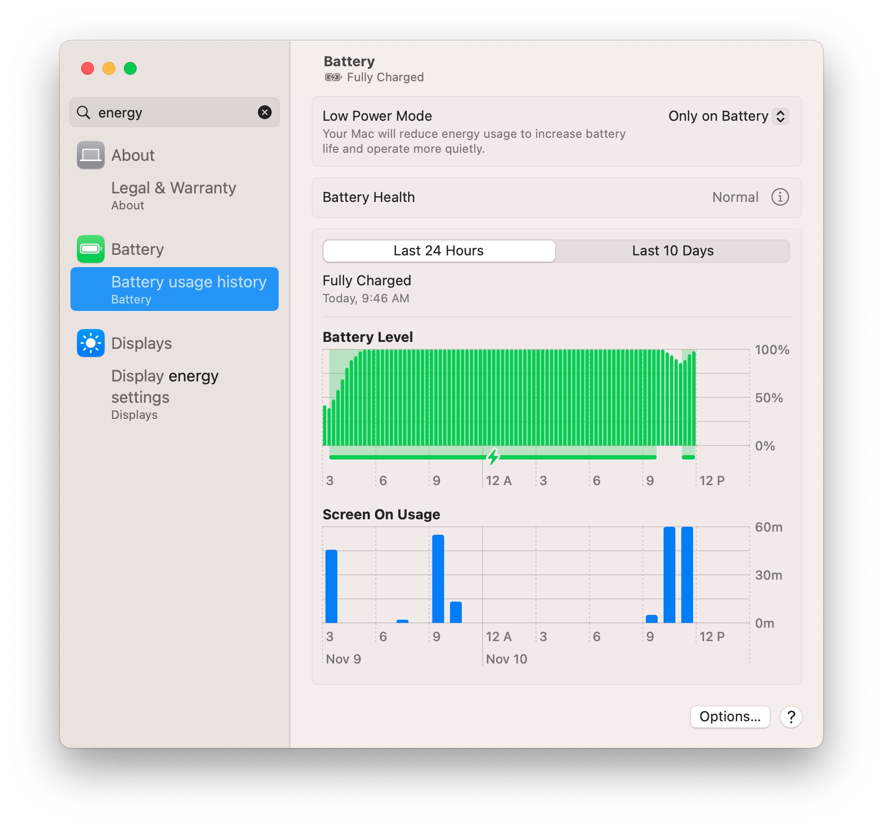The image size is (883, 827).
Task: Select the Last 24 Hours tab
Action: [x=438, y=251]
